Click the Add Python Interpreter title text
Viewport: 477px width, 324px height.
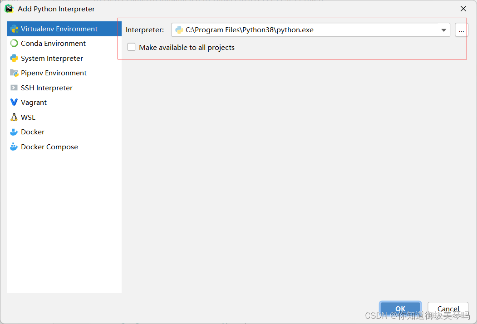coord(56,9)
